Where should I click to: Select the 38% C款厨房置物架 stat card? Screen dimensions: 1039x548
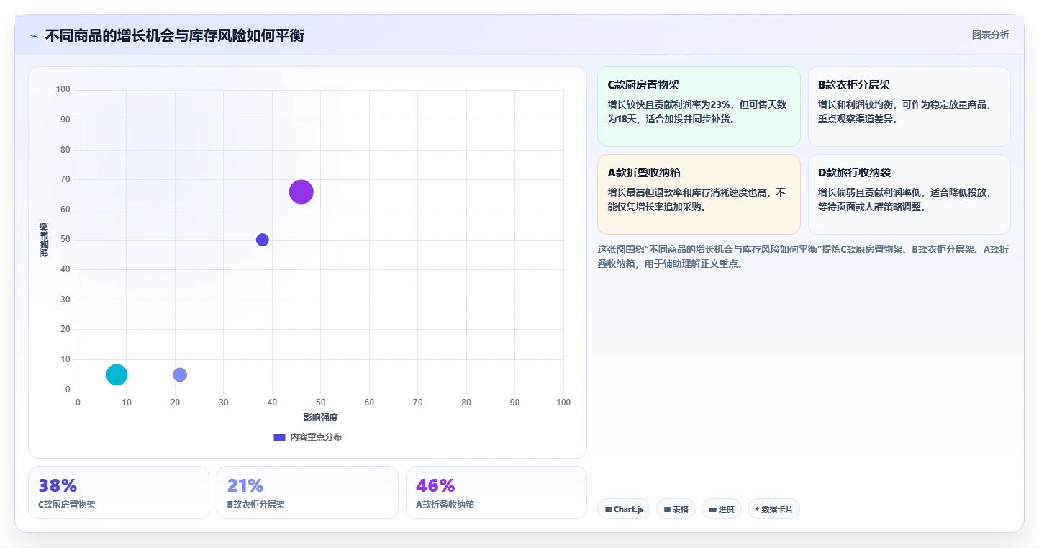point(119,493)
